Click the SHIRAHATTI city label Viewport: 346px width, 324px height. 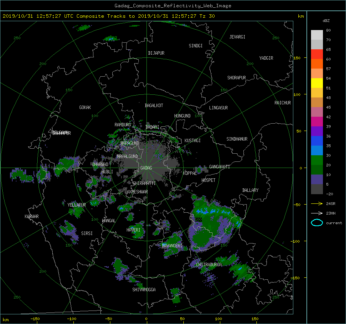(x=144, y=183)
